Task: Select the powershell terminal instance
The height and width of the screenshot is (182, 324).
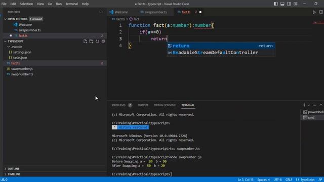Action: tap(313, 112)
